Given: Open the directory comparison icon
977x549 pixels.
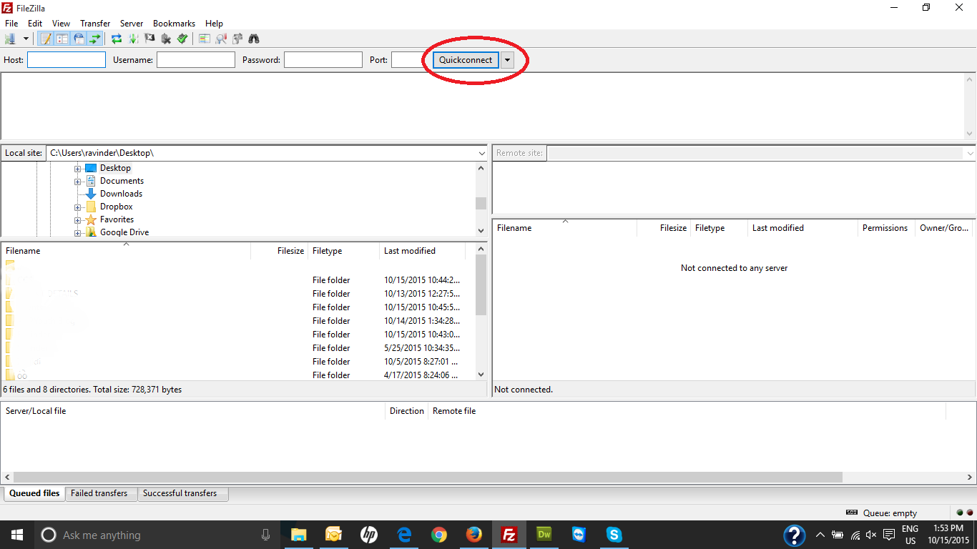Looking at the screenshot, I should click(x=221, y=39).
